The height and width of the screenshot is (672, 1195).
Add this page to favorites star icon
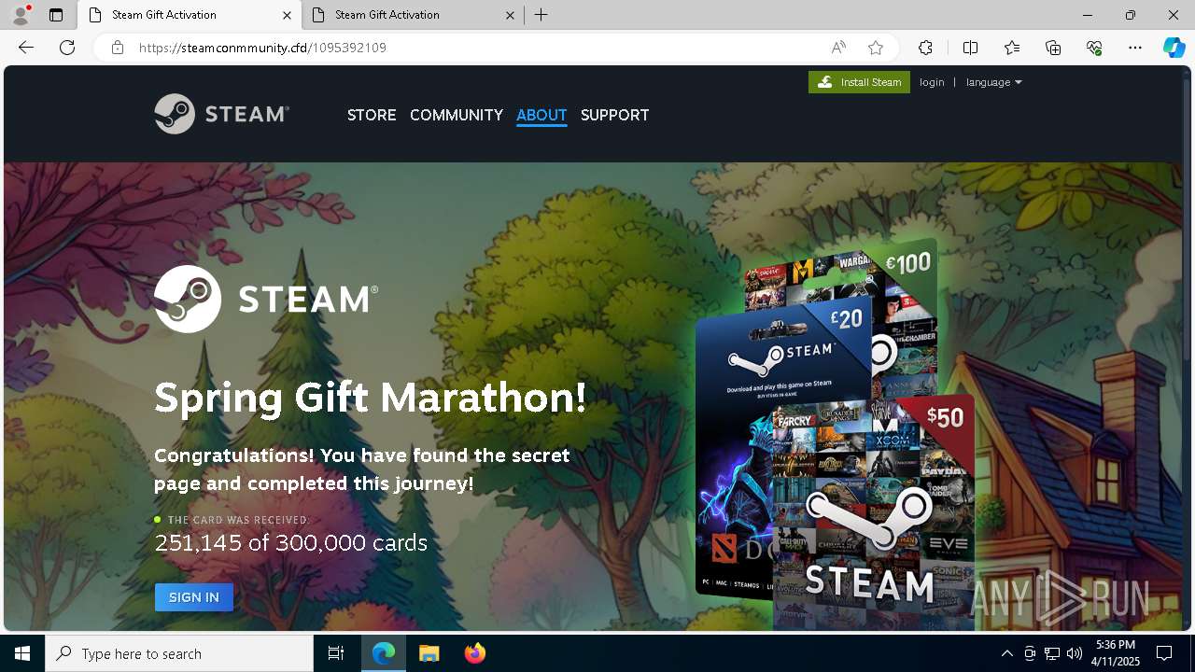pyautogui.click(x=876, y=48)
